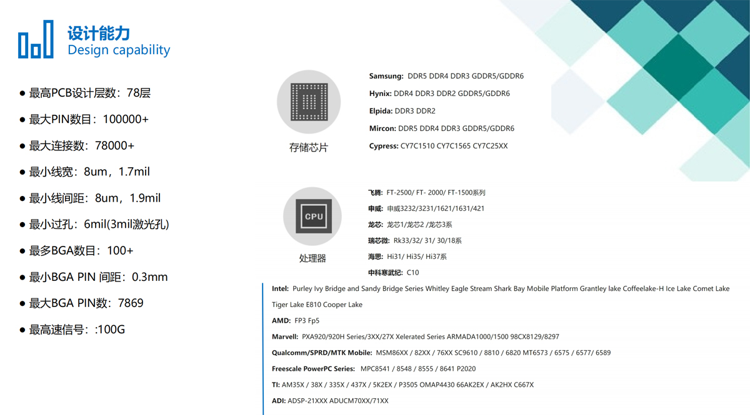Click the blue bar-chart logo icon
750x415 pixels.
pos(36,39)
